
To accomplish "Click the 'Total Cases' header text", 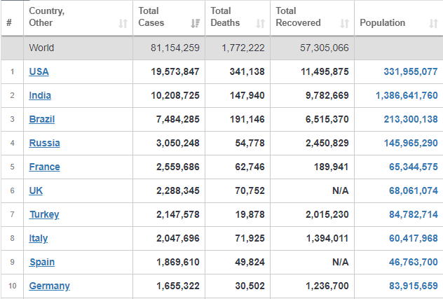I will click(151, 17).
